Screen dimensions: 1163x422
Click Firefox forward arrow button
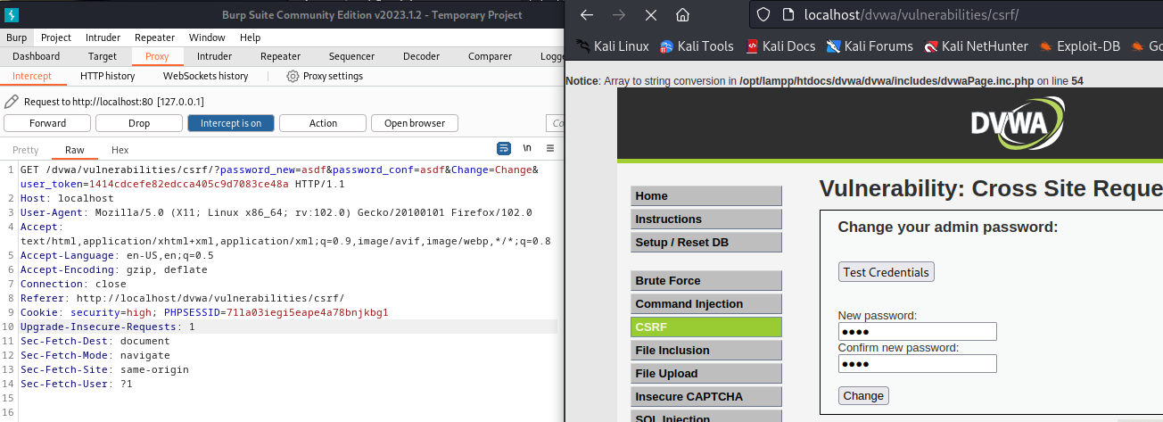tap(618, 15)
